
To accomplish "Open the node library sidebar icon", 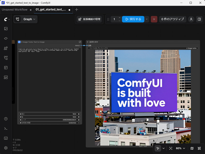I will (6, 38).
